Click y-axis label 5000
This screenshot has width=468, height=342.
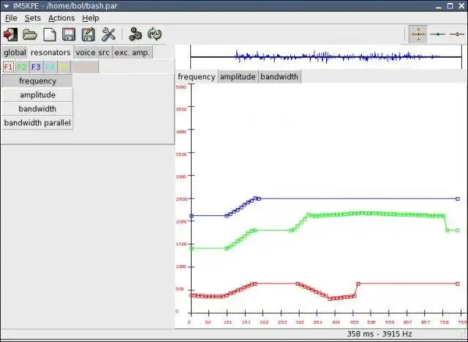tap(181, 87)
